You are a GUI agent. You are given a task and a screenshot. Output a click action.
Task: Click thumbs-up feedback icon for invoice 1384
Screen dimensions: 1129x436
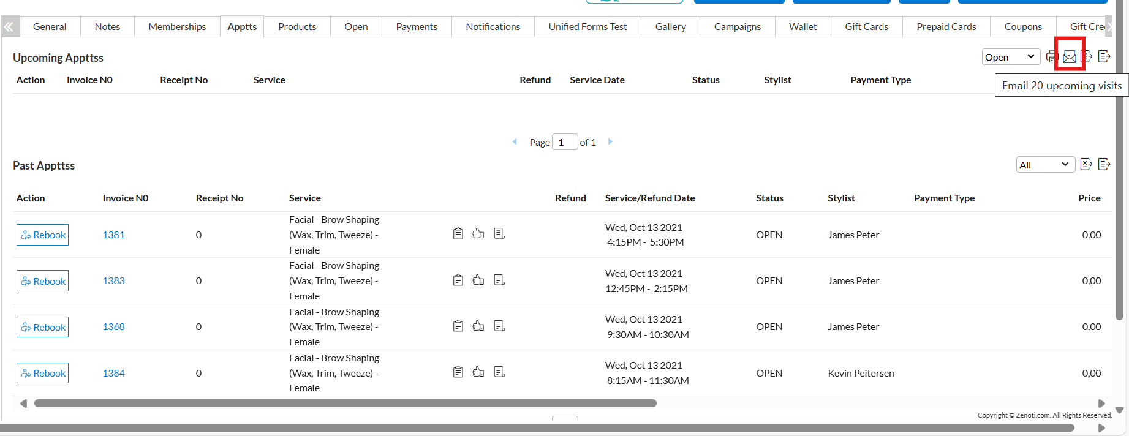pos(478,372)
